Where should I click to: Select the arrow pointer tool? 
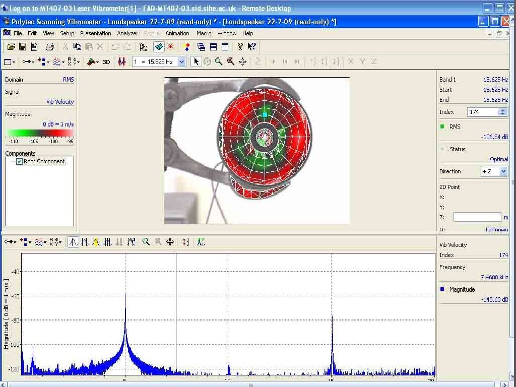tap(196, 61)
